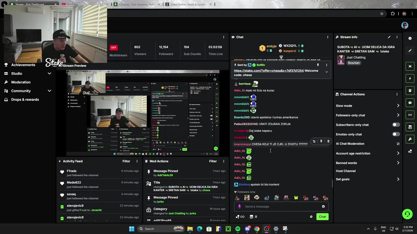
Task: Click the chat scrollbar thumb
Action: tap(332, 184)
